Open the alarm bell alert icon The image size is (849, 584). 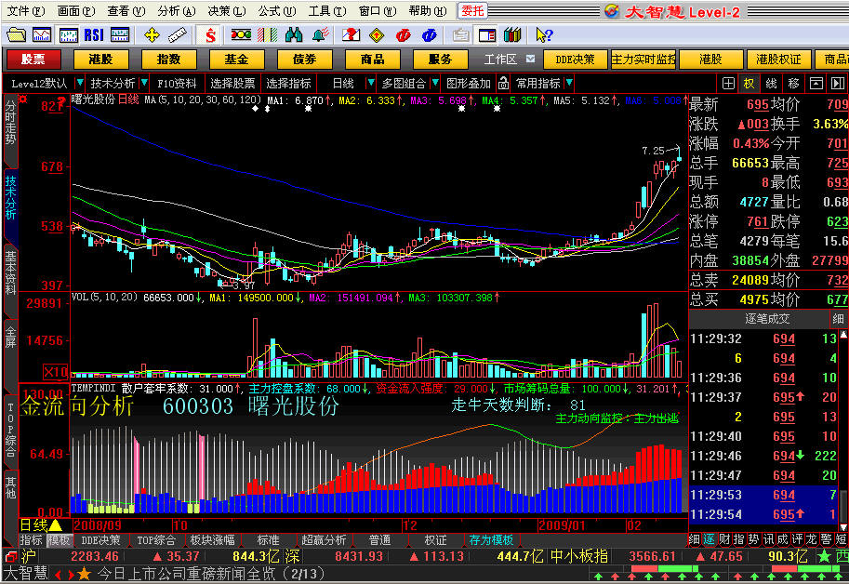click(320, 35)
